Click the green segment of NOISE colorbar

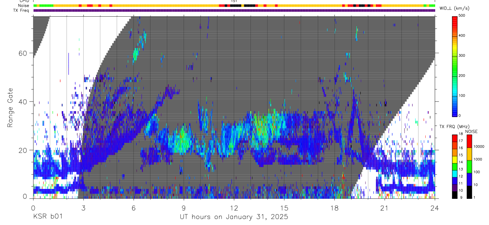(469, 166)
